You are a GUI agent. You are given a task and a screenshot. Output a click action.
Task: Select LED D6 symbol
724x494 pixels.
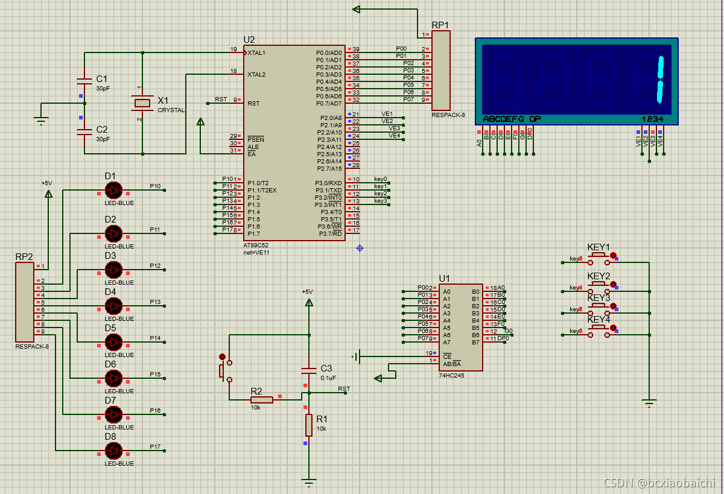pyautogui.click(x=113, y=378)
